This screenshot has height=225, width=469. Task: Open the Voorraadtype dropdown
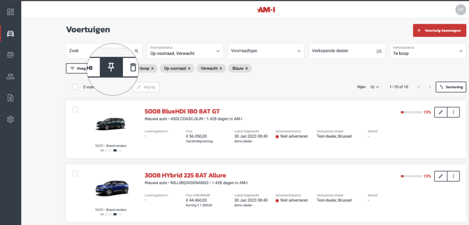click(266, 51)
